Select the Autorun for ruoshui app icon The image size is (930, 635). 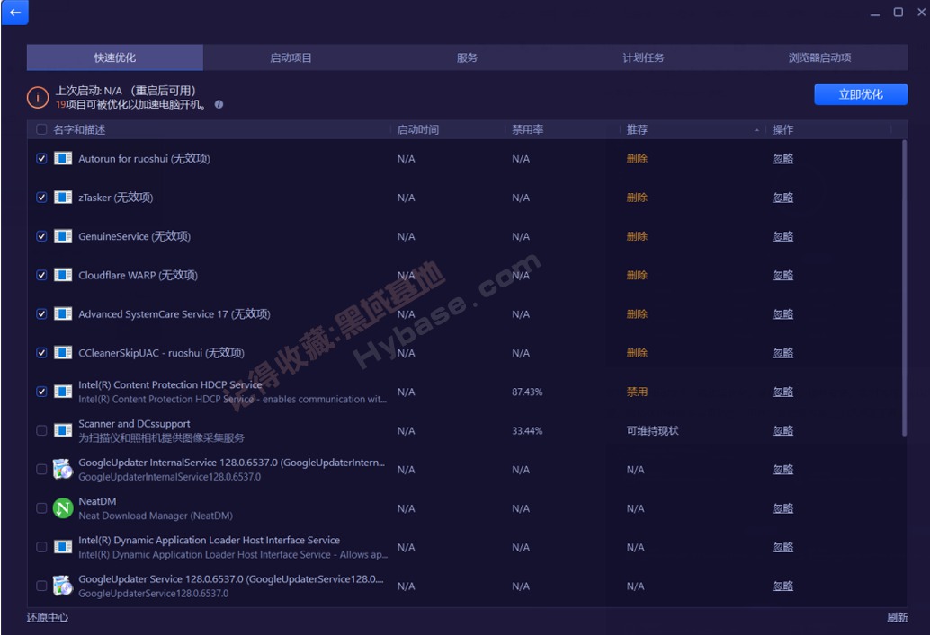63,159
